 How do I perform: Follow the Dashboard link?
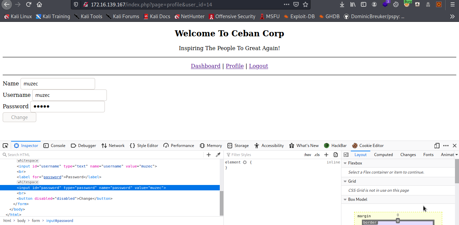point(206,66)
